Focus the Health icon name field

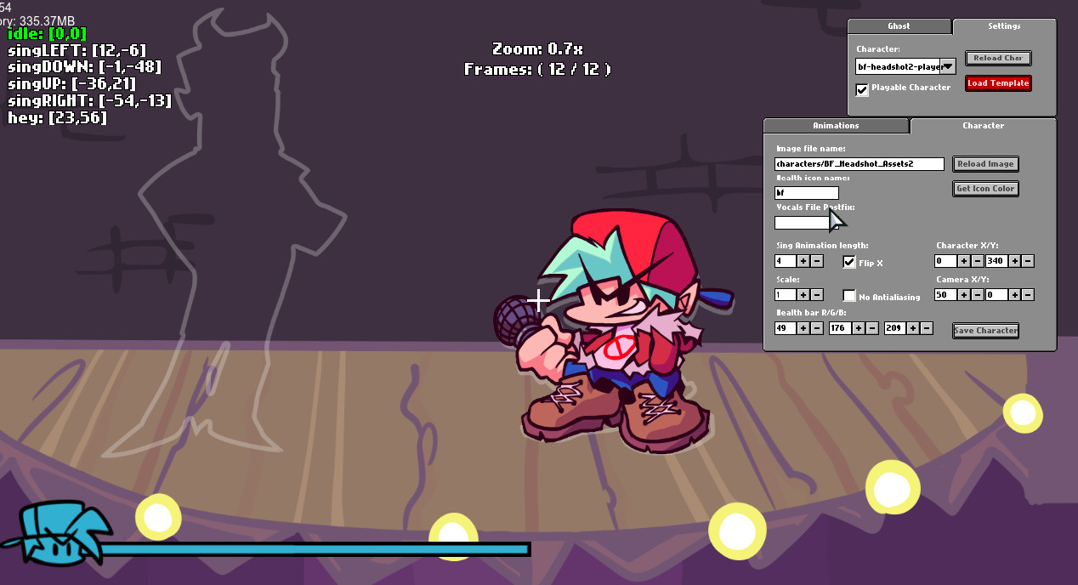click(x=807, y=193)
